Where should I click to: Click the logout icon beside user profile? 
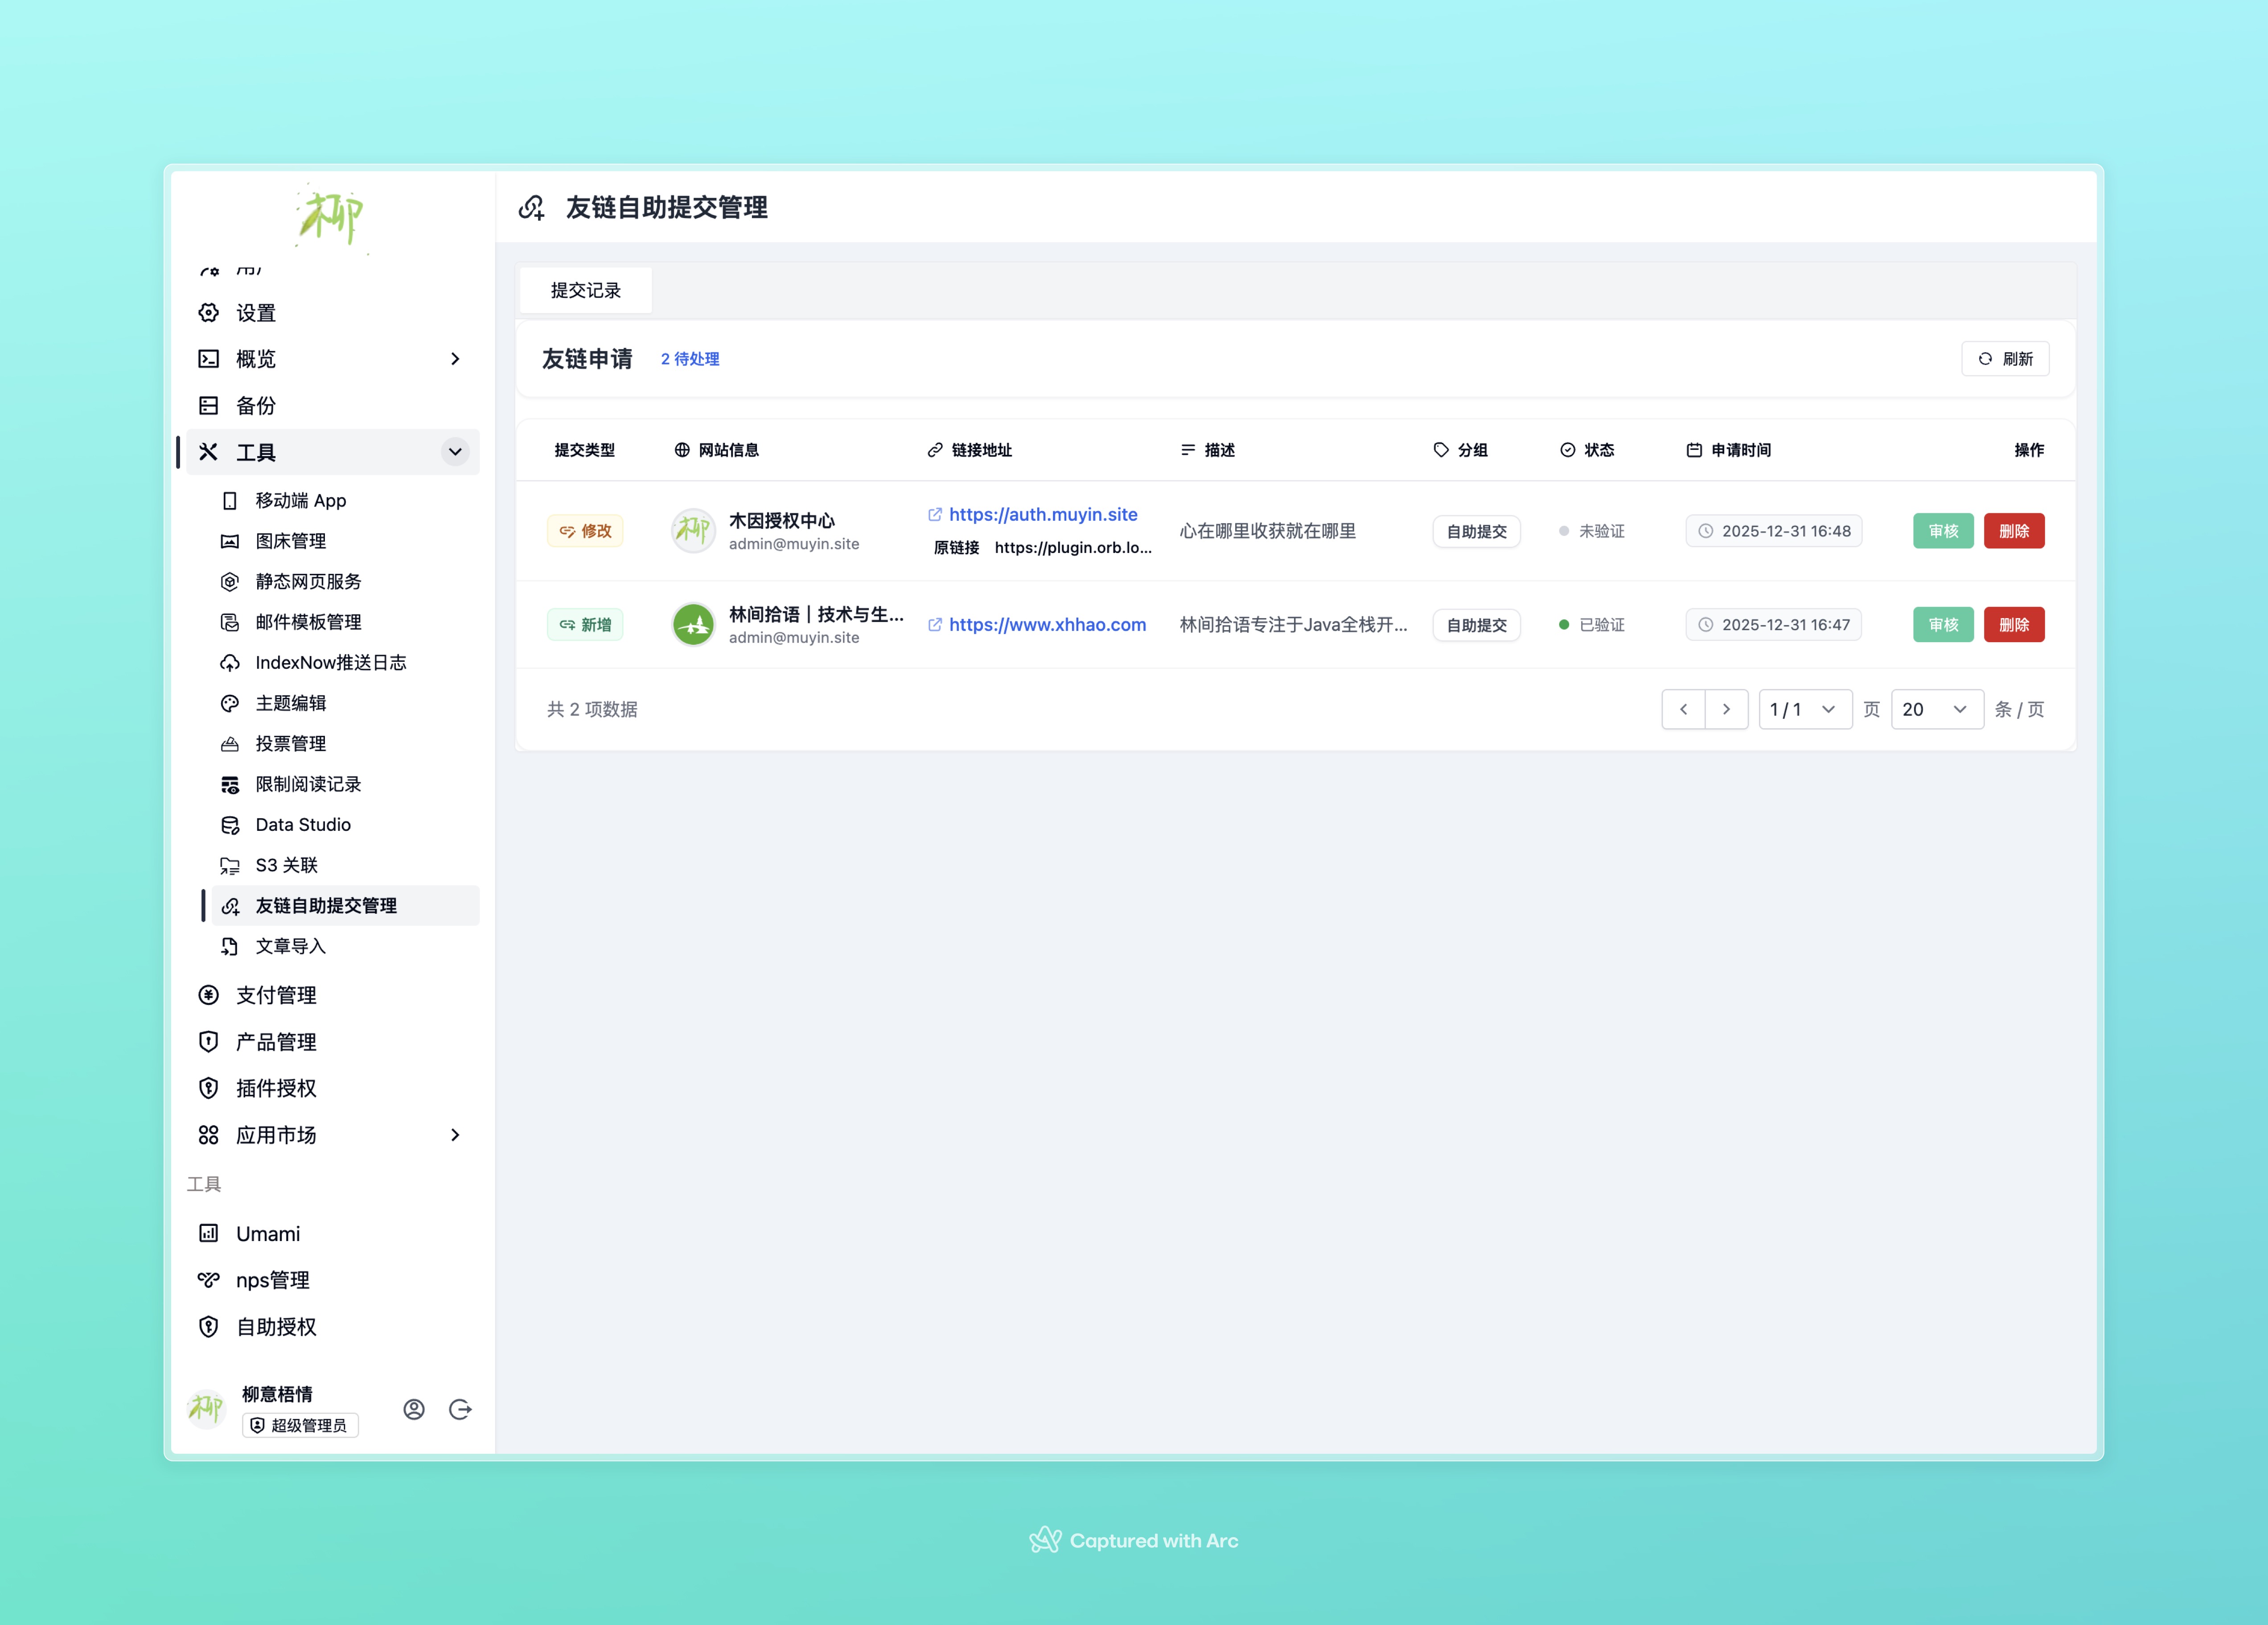460,1409
